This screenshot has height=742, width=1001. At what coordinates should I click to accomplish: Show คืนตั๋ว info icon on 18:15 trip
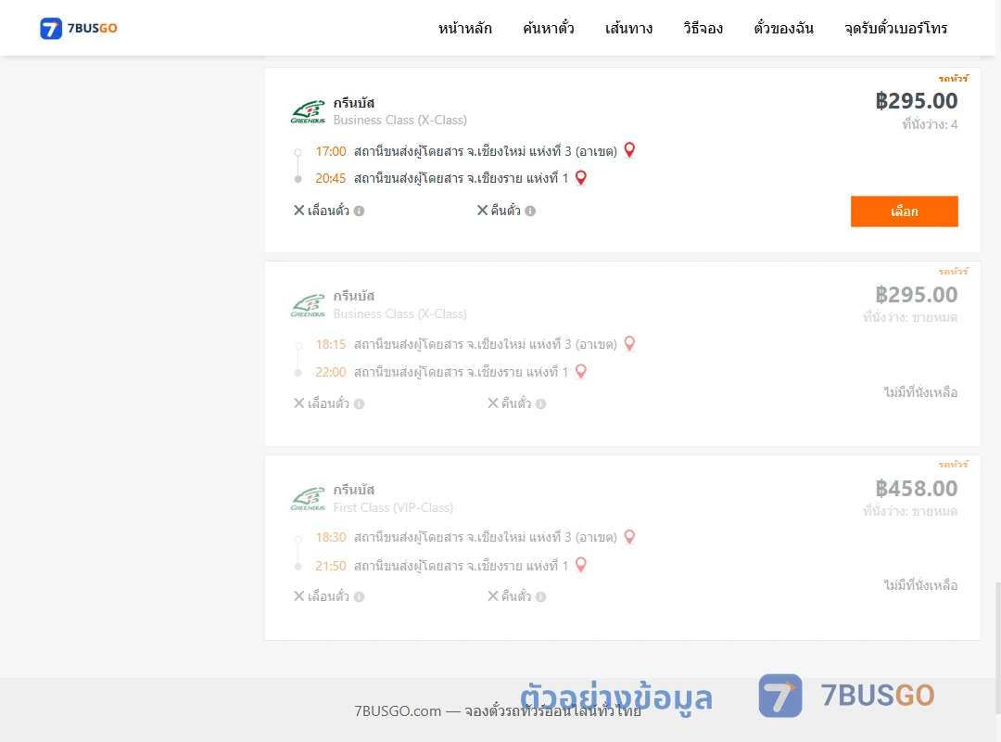[x=540, y=403]
